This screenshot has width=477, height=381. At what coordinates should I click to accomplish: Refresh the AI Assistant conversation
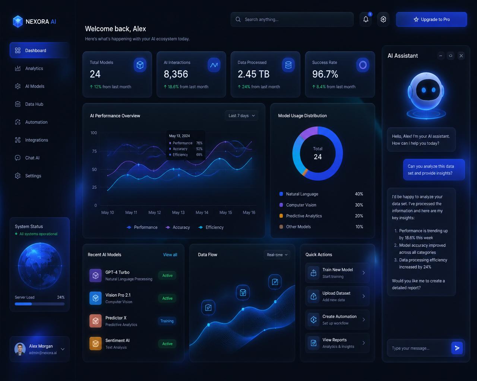[451, 56]
